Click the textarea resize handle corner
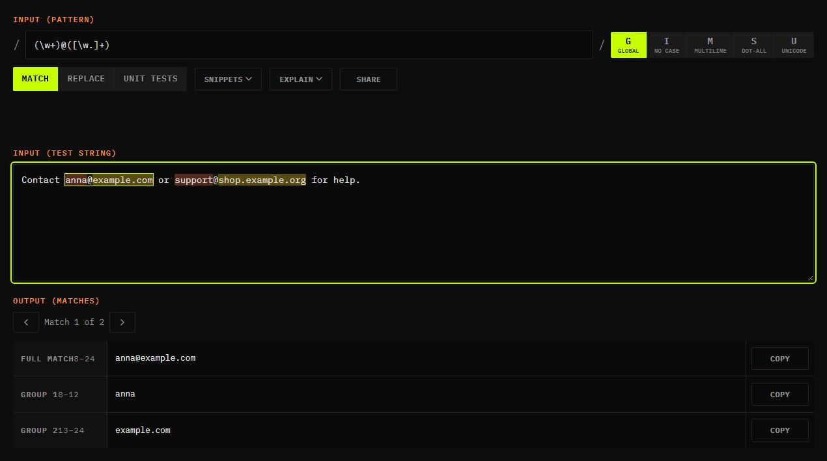The width and height of the screenshot is (827, 461). coord(810,277)
